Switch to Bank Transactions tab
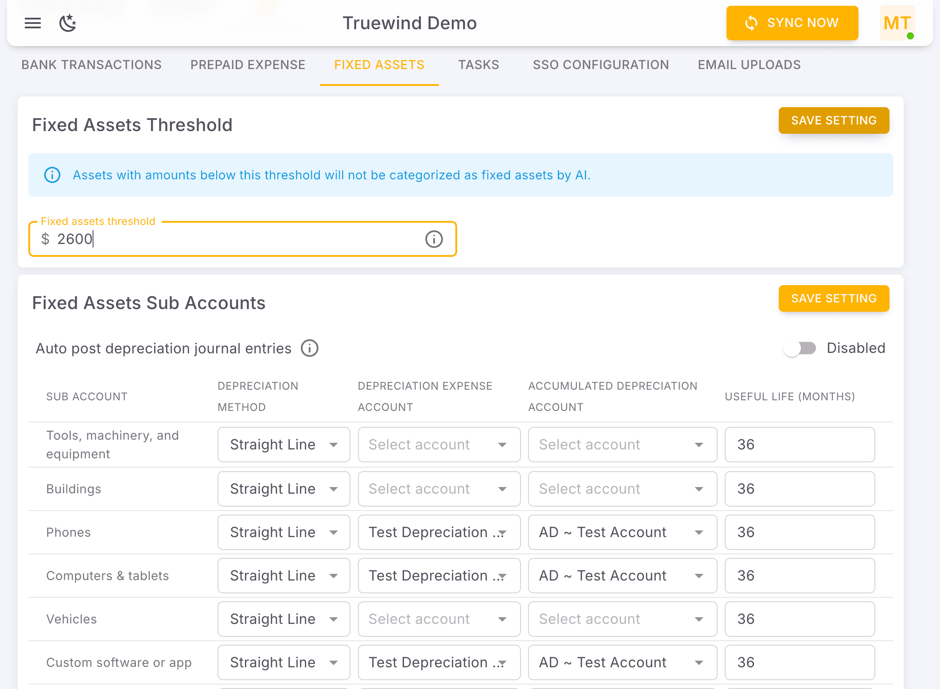 point(91,65)
